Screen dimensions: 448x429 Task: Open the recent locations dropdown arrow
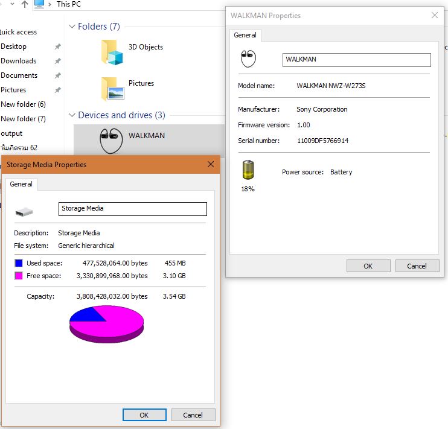click(12, 4)
